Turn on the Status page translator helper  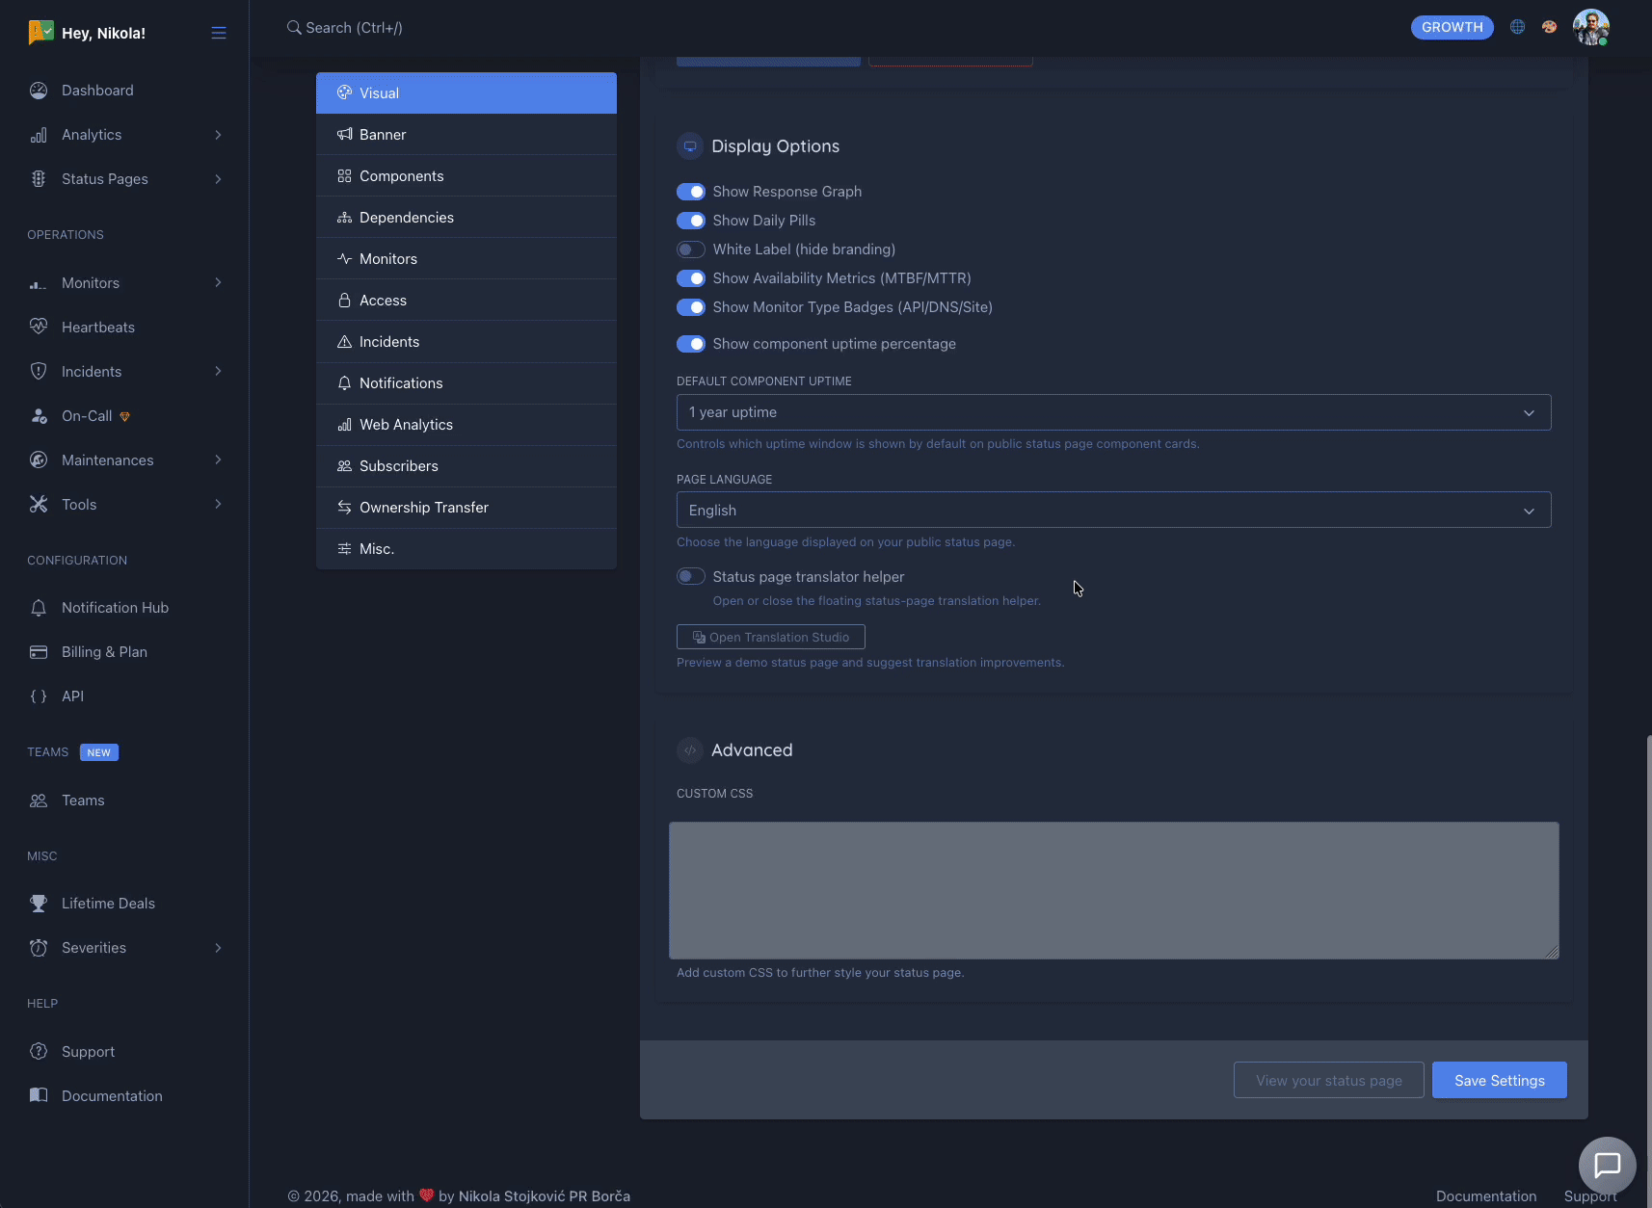691,576
